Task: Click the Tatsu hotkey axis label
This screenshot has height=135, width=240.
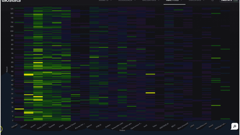Action: pos(155,126)
